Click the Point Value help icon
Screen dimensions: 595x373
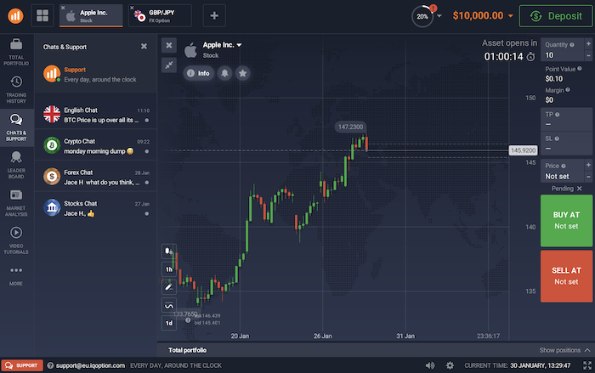[580, 69]
